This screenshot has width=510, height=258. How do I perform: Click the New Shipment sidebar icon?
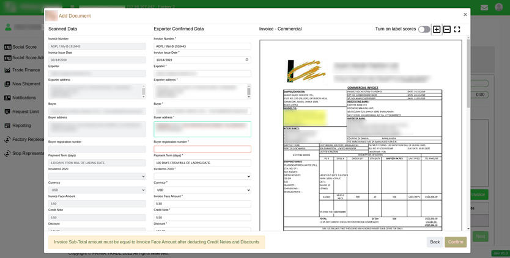click(8, 84)
